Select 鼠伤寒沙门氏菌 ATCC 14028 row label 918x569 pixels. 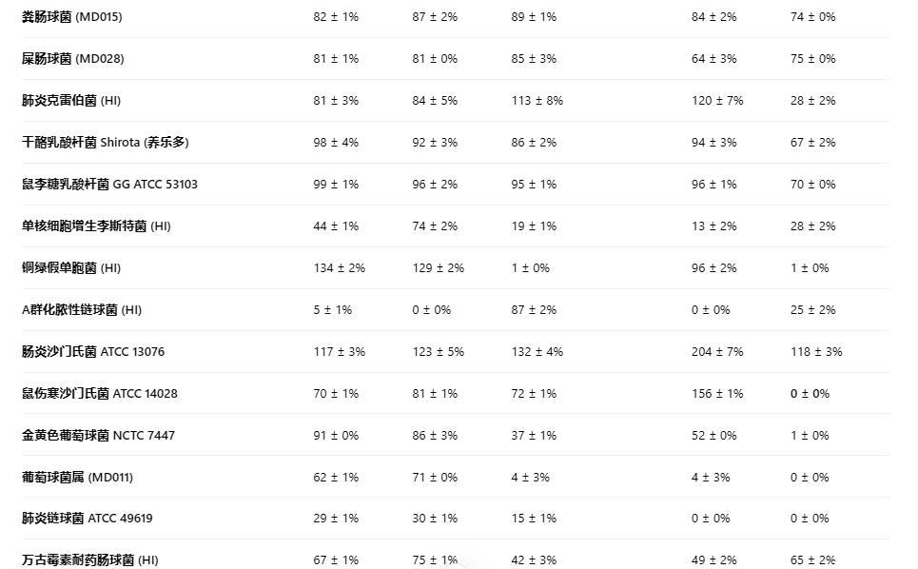point(100,394)
